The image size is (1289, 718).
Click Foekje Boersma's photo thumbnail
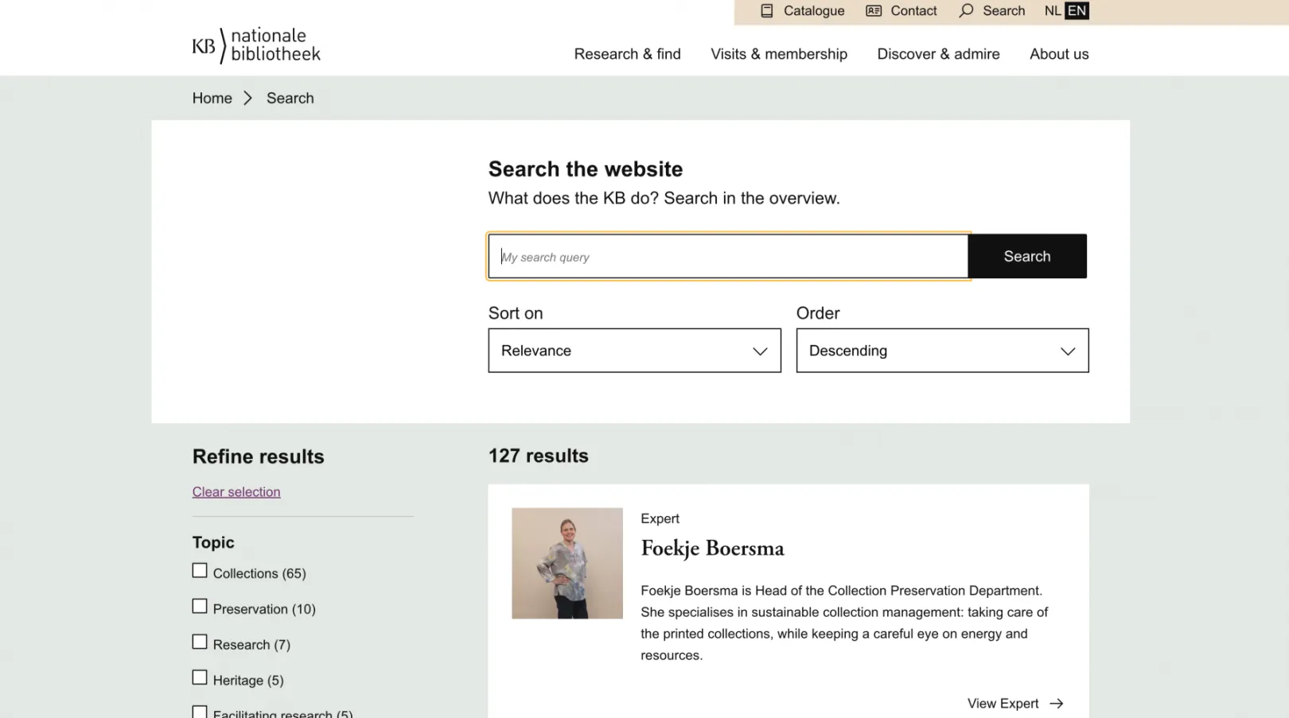[567, 564]
